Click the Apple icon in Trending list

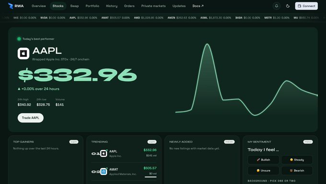104,153
